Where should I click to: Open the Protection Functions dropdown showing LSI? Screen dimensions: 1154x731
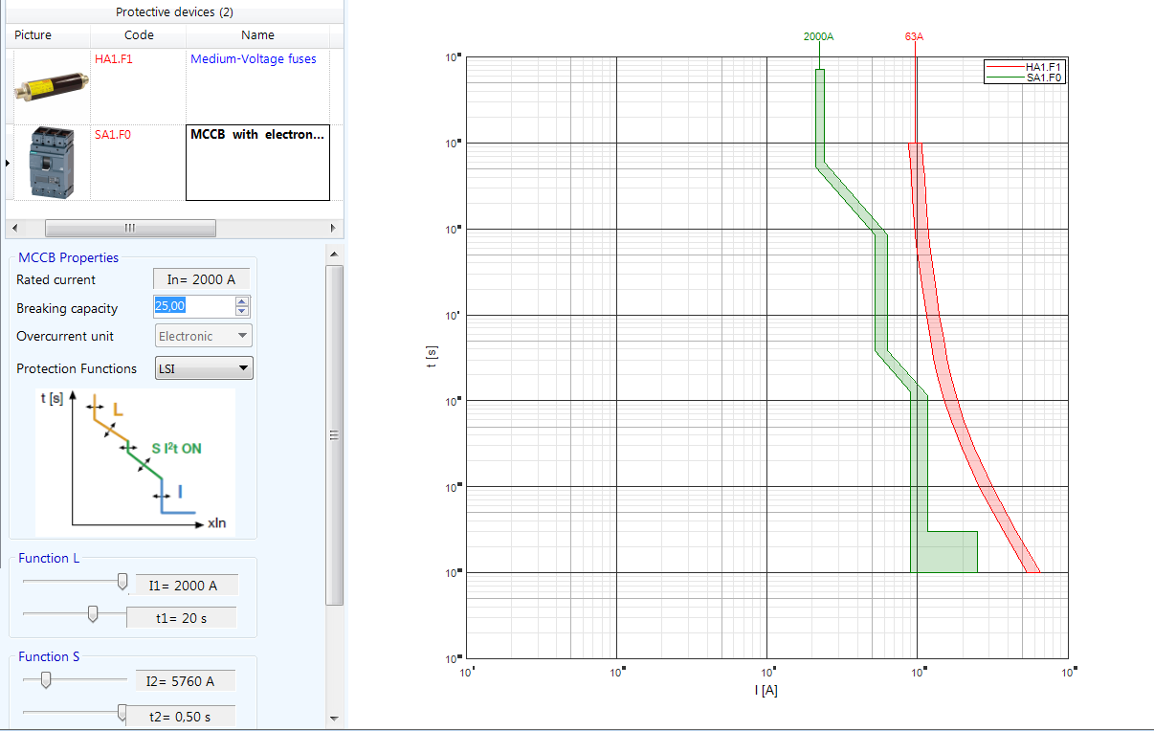(x=204, y=367)
